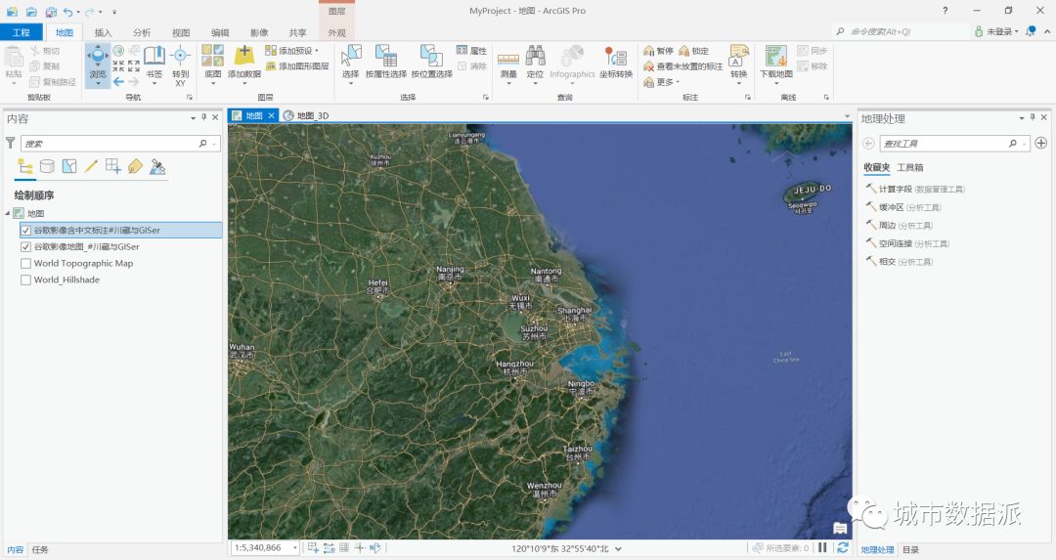1056x560 pixels.
Task: Expand the 导航 group dialog launcher
Action: tap(190, 98)
